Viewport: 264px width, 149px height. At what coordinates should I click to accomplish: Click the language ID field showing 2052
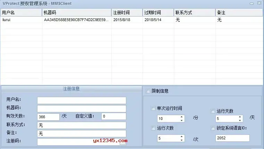(232, 138)
